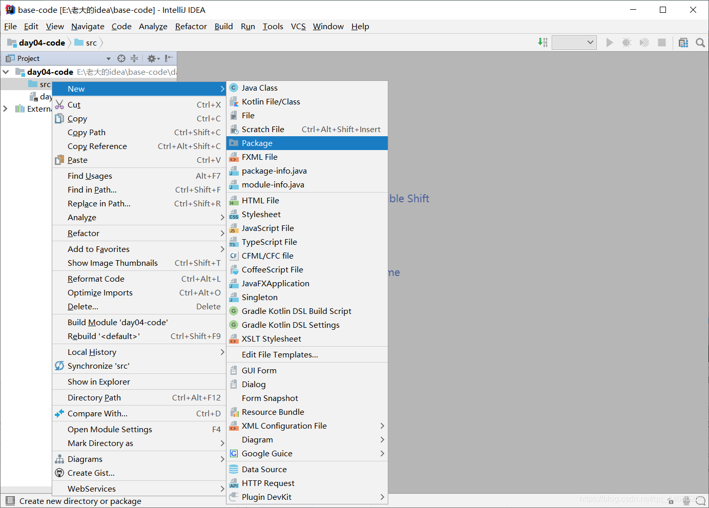The width and height of the screenshot is (709, 508).
Task: Choose Open Module Settings
Action: click(x=139, y=430)
